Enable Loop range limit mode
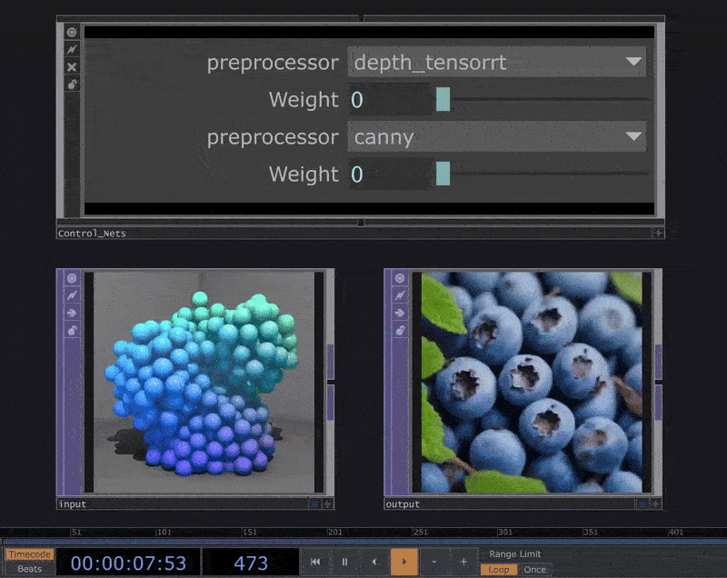The image size is (727, 578). point(499,570)
